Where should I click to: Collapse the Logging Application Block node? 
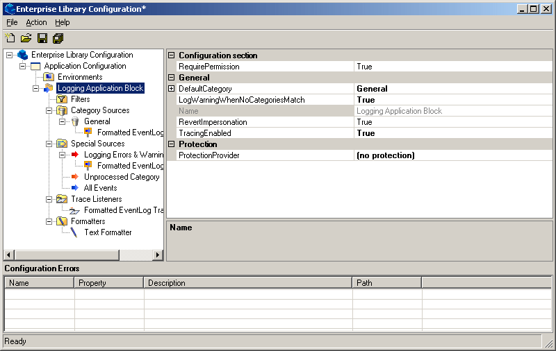[36, 88]
